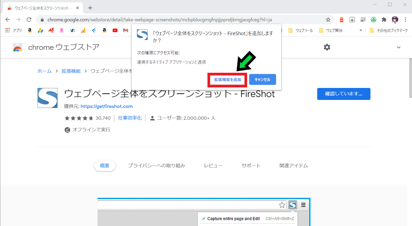The height and width of the screenshot is (226, 412).
Task: Bookmark this page with the star icon
Action: point(328,19)
